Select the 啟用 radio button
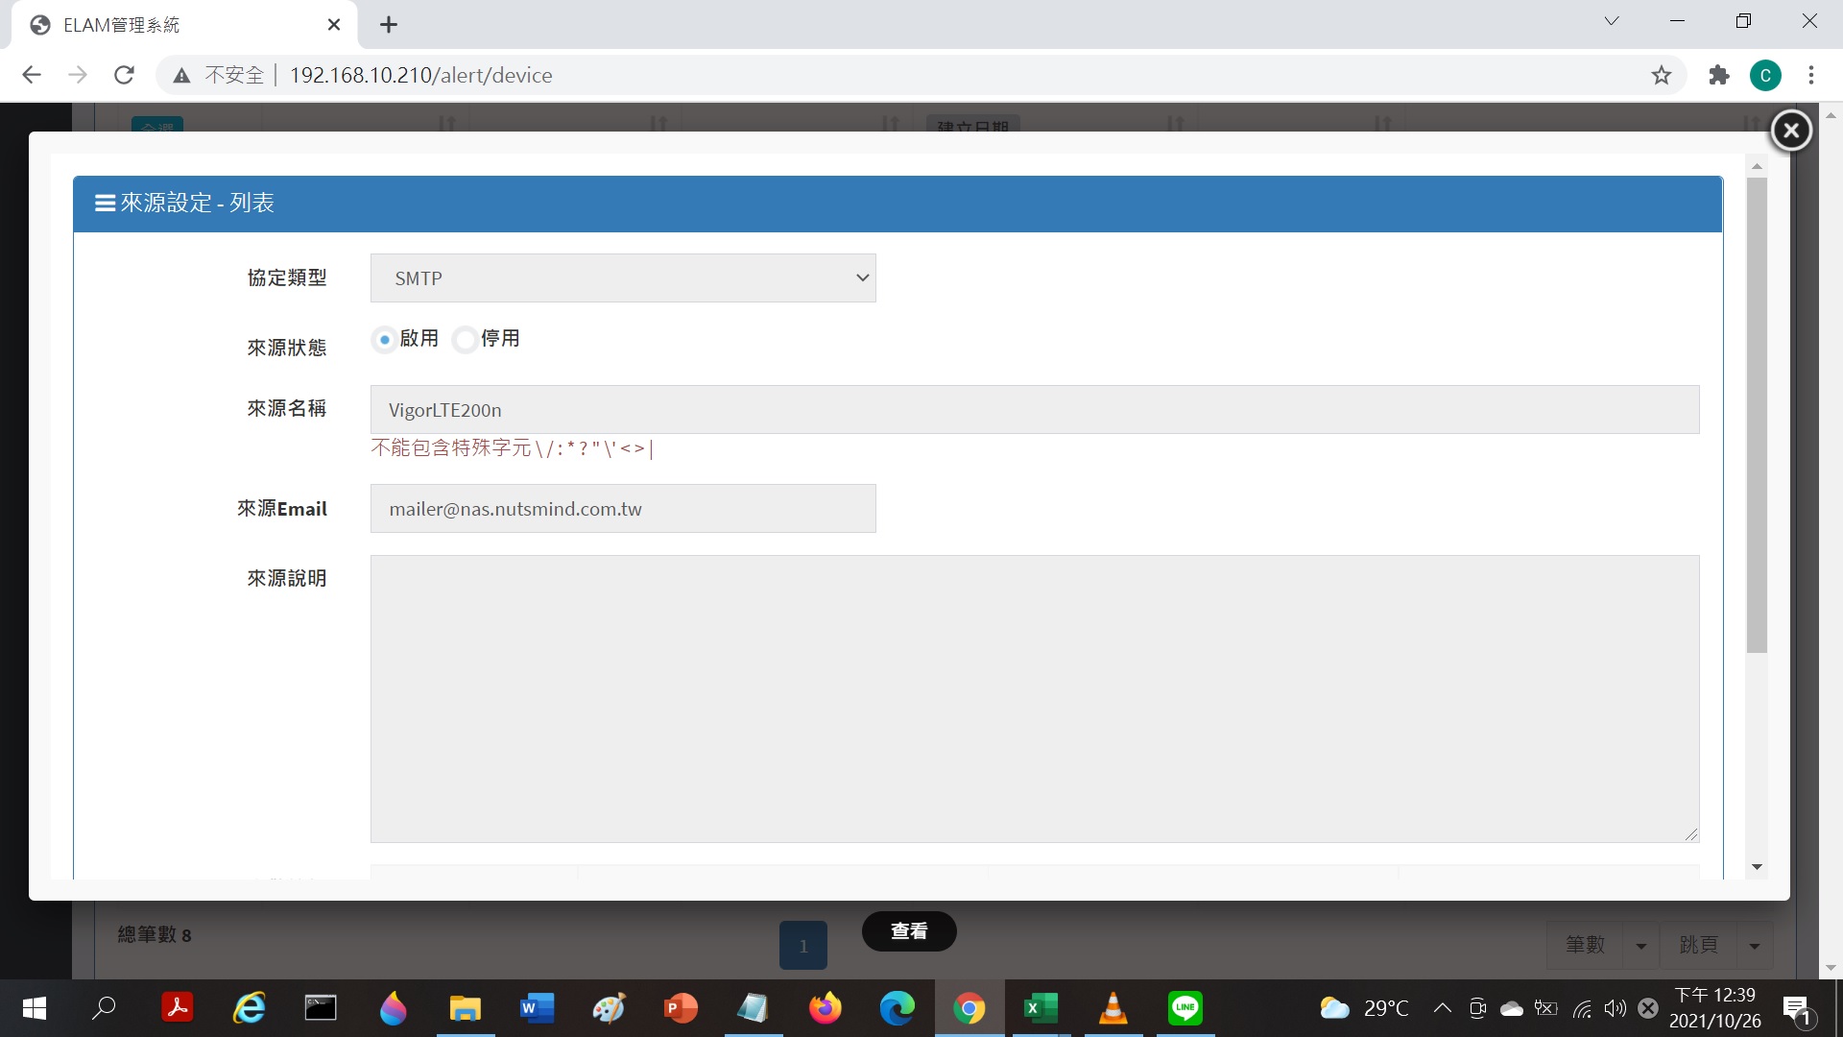 pos(385,339)
